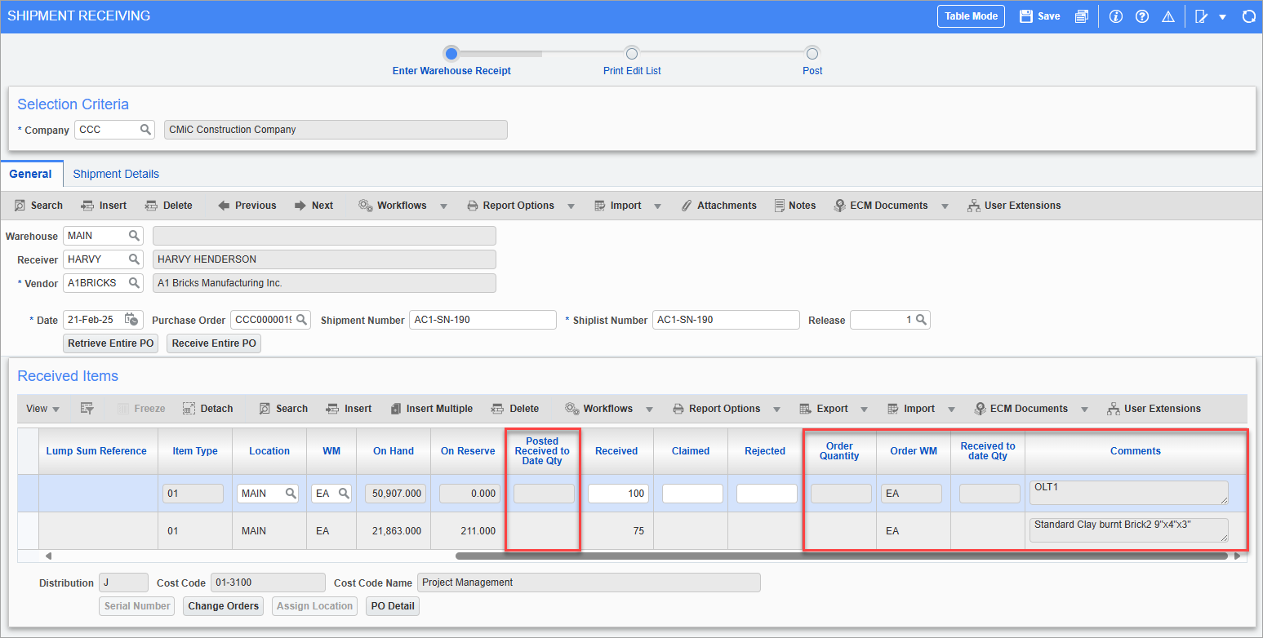Screen dimensions: 1263x638
Task: Click Retrieve Entire PO button
Action: pos(111,343)
